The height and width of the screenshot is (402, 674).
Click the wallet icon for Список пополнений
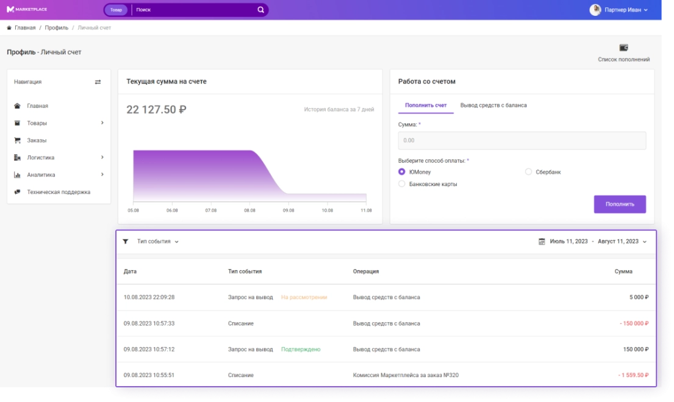pos(623,48)
